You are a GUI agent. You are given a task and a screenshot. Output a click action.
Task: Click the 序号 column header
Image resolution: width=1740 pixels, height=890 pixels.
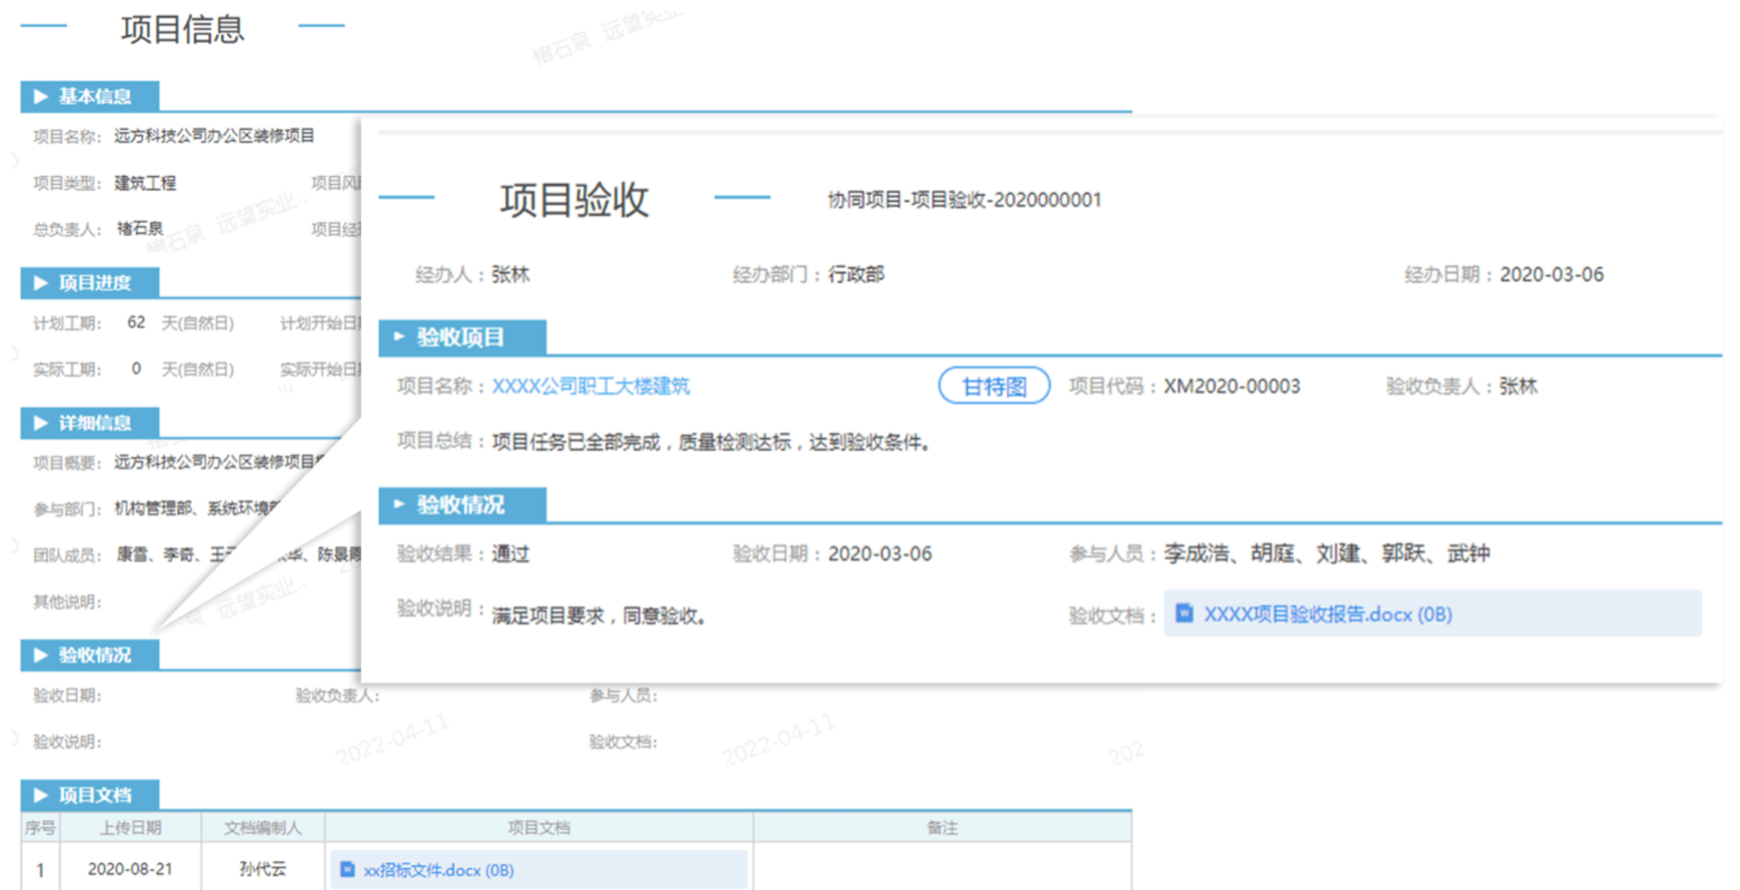tap(40, 828)
